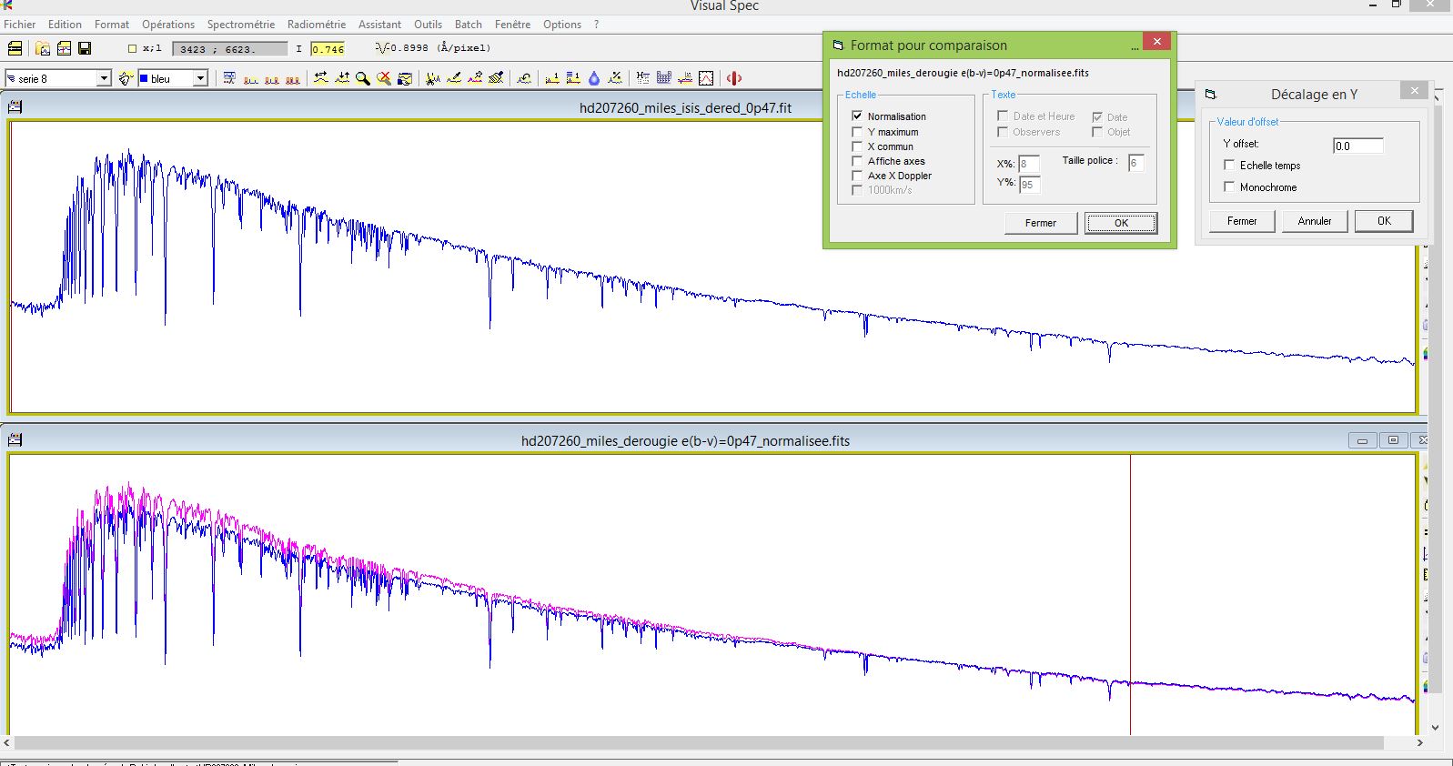Click the cancel zoom icon with red X
This screenshot has width=1453, height=766.
pos(384,78)
